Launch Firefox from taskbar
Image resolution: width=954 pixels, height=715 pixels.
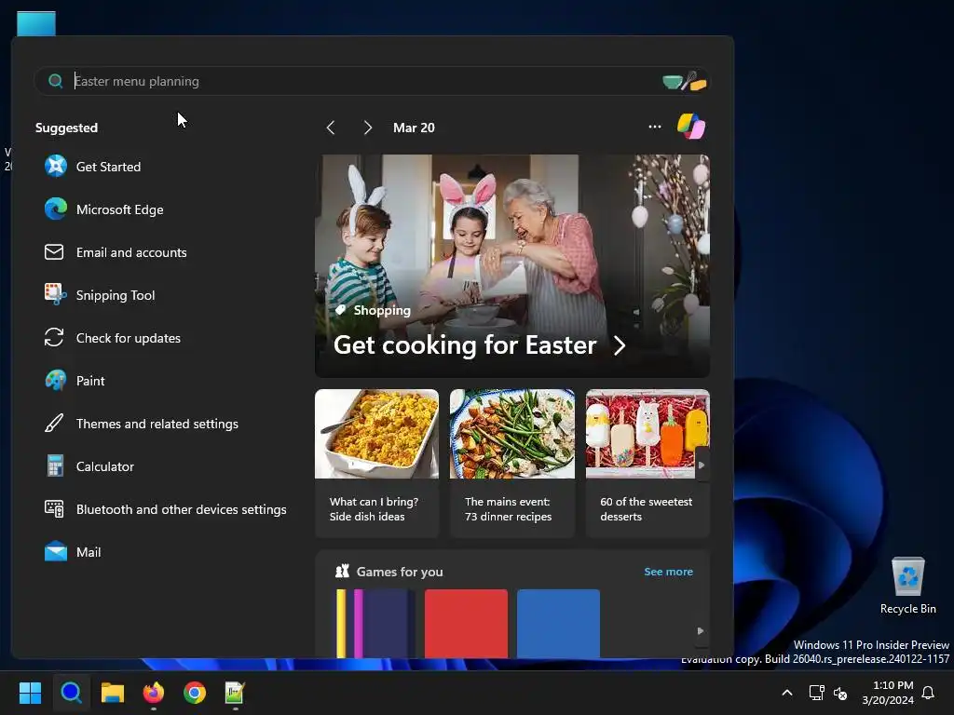(154, 693)
